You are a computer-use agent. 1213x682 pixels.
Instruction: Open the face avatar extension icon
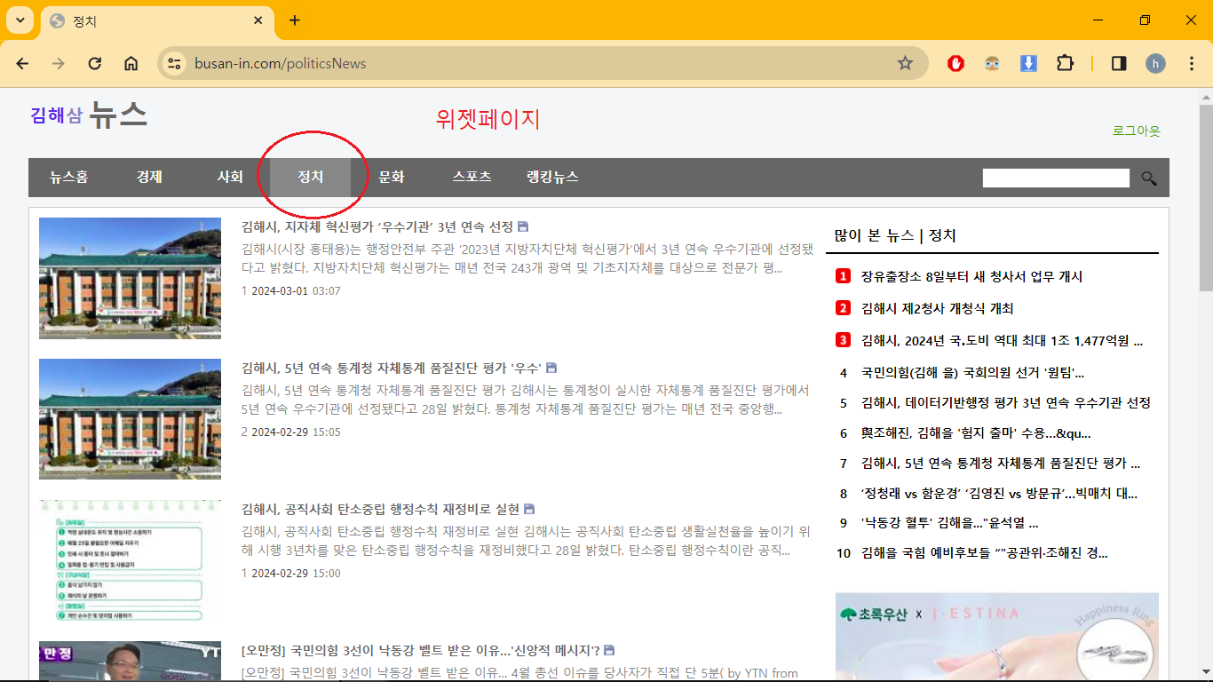992,63
